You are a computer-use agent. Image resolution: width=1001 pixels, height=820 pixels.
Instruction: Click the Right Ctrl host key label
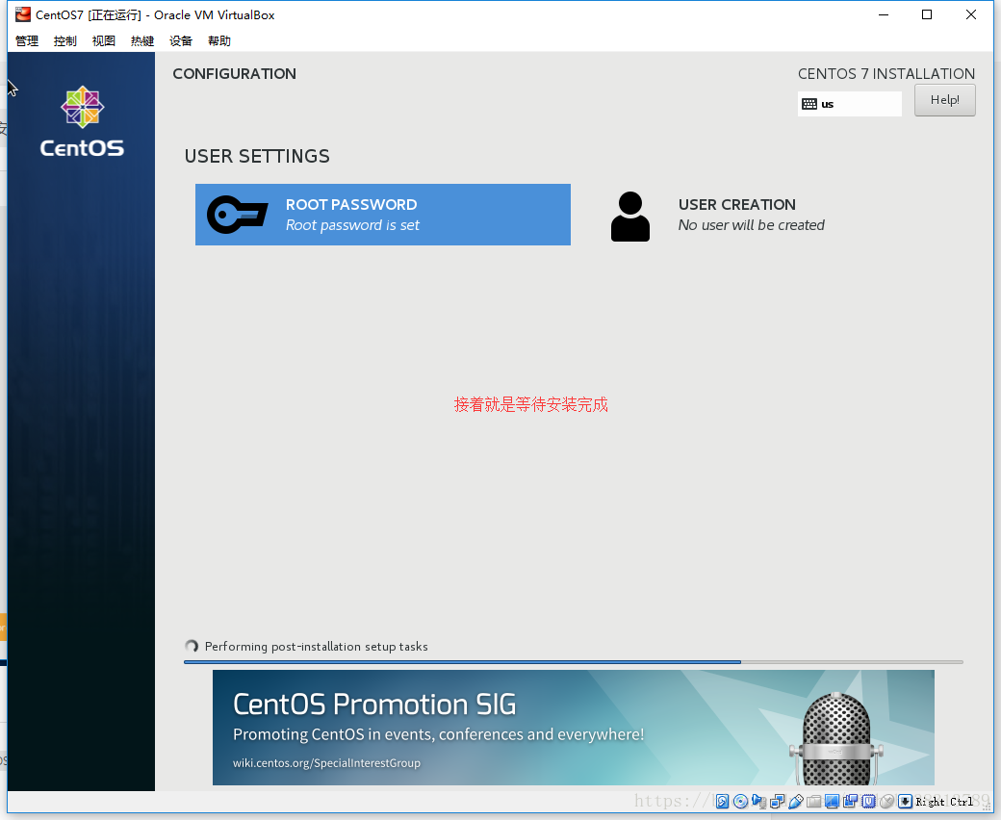coord(944,802)
